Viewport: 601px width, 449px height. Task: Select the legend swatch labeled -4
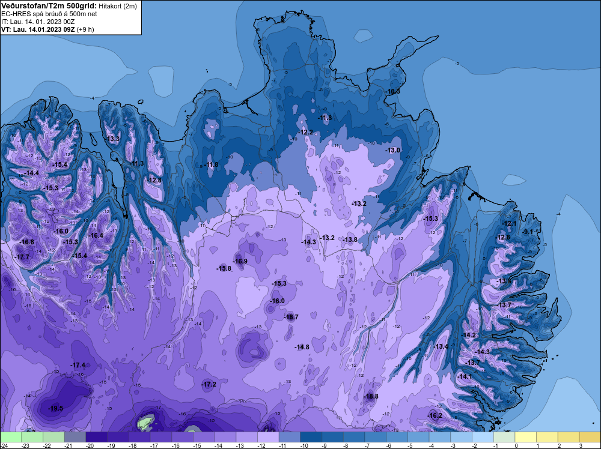440,437
